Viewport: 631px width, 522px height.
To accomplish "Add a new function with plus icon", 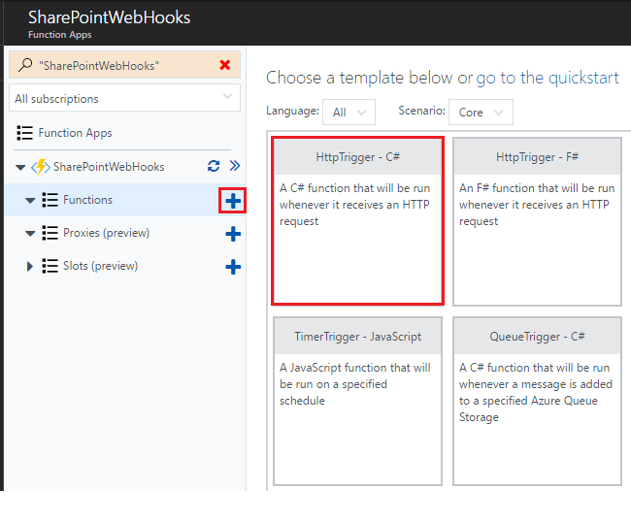I will coord(233,201).
